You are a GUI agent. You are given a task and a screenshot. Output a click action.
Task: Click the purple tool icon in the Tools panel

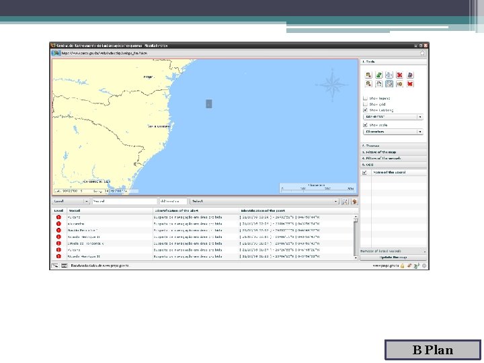tap(410, 75)
